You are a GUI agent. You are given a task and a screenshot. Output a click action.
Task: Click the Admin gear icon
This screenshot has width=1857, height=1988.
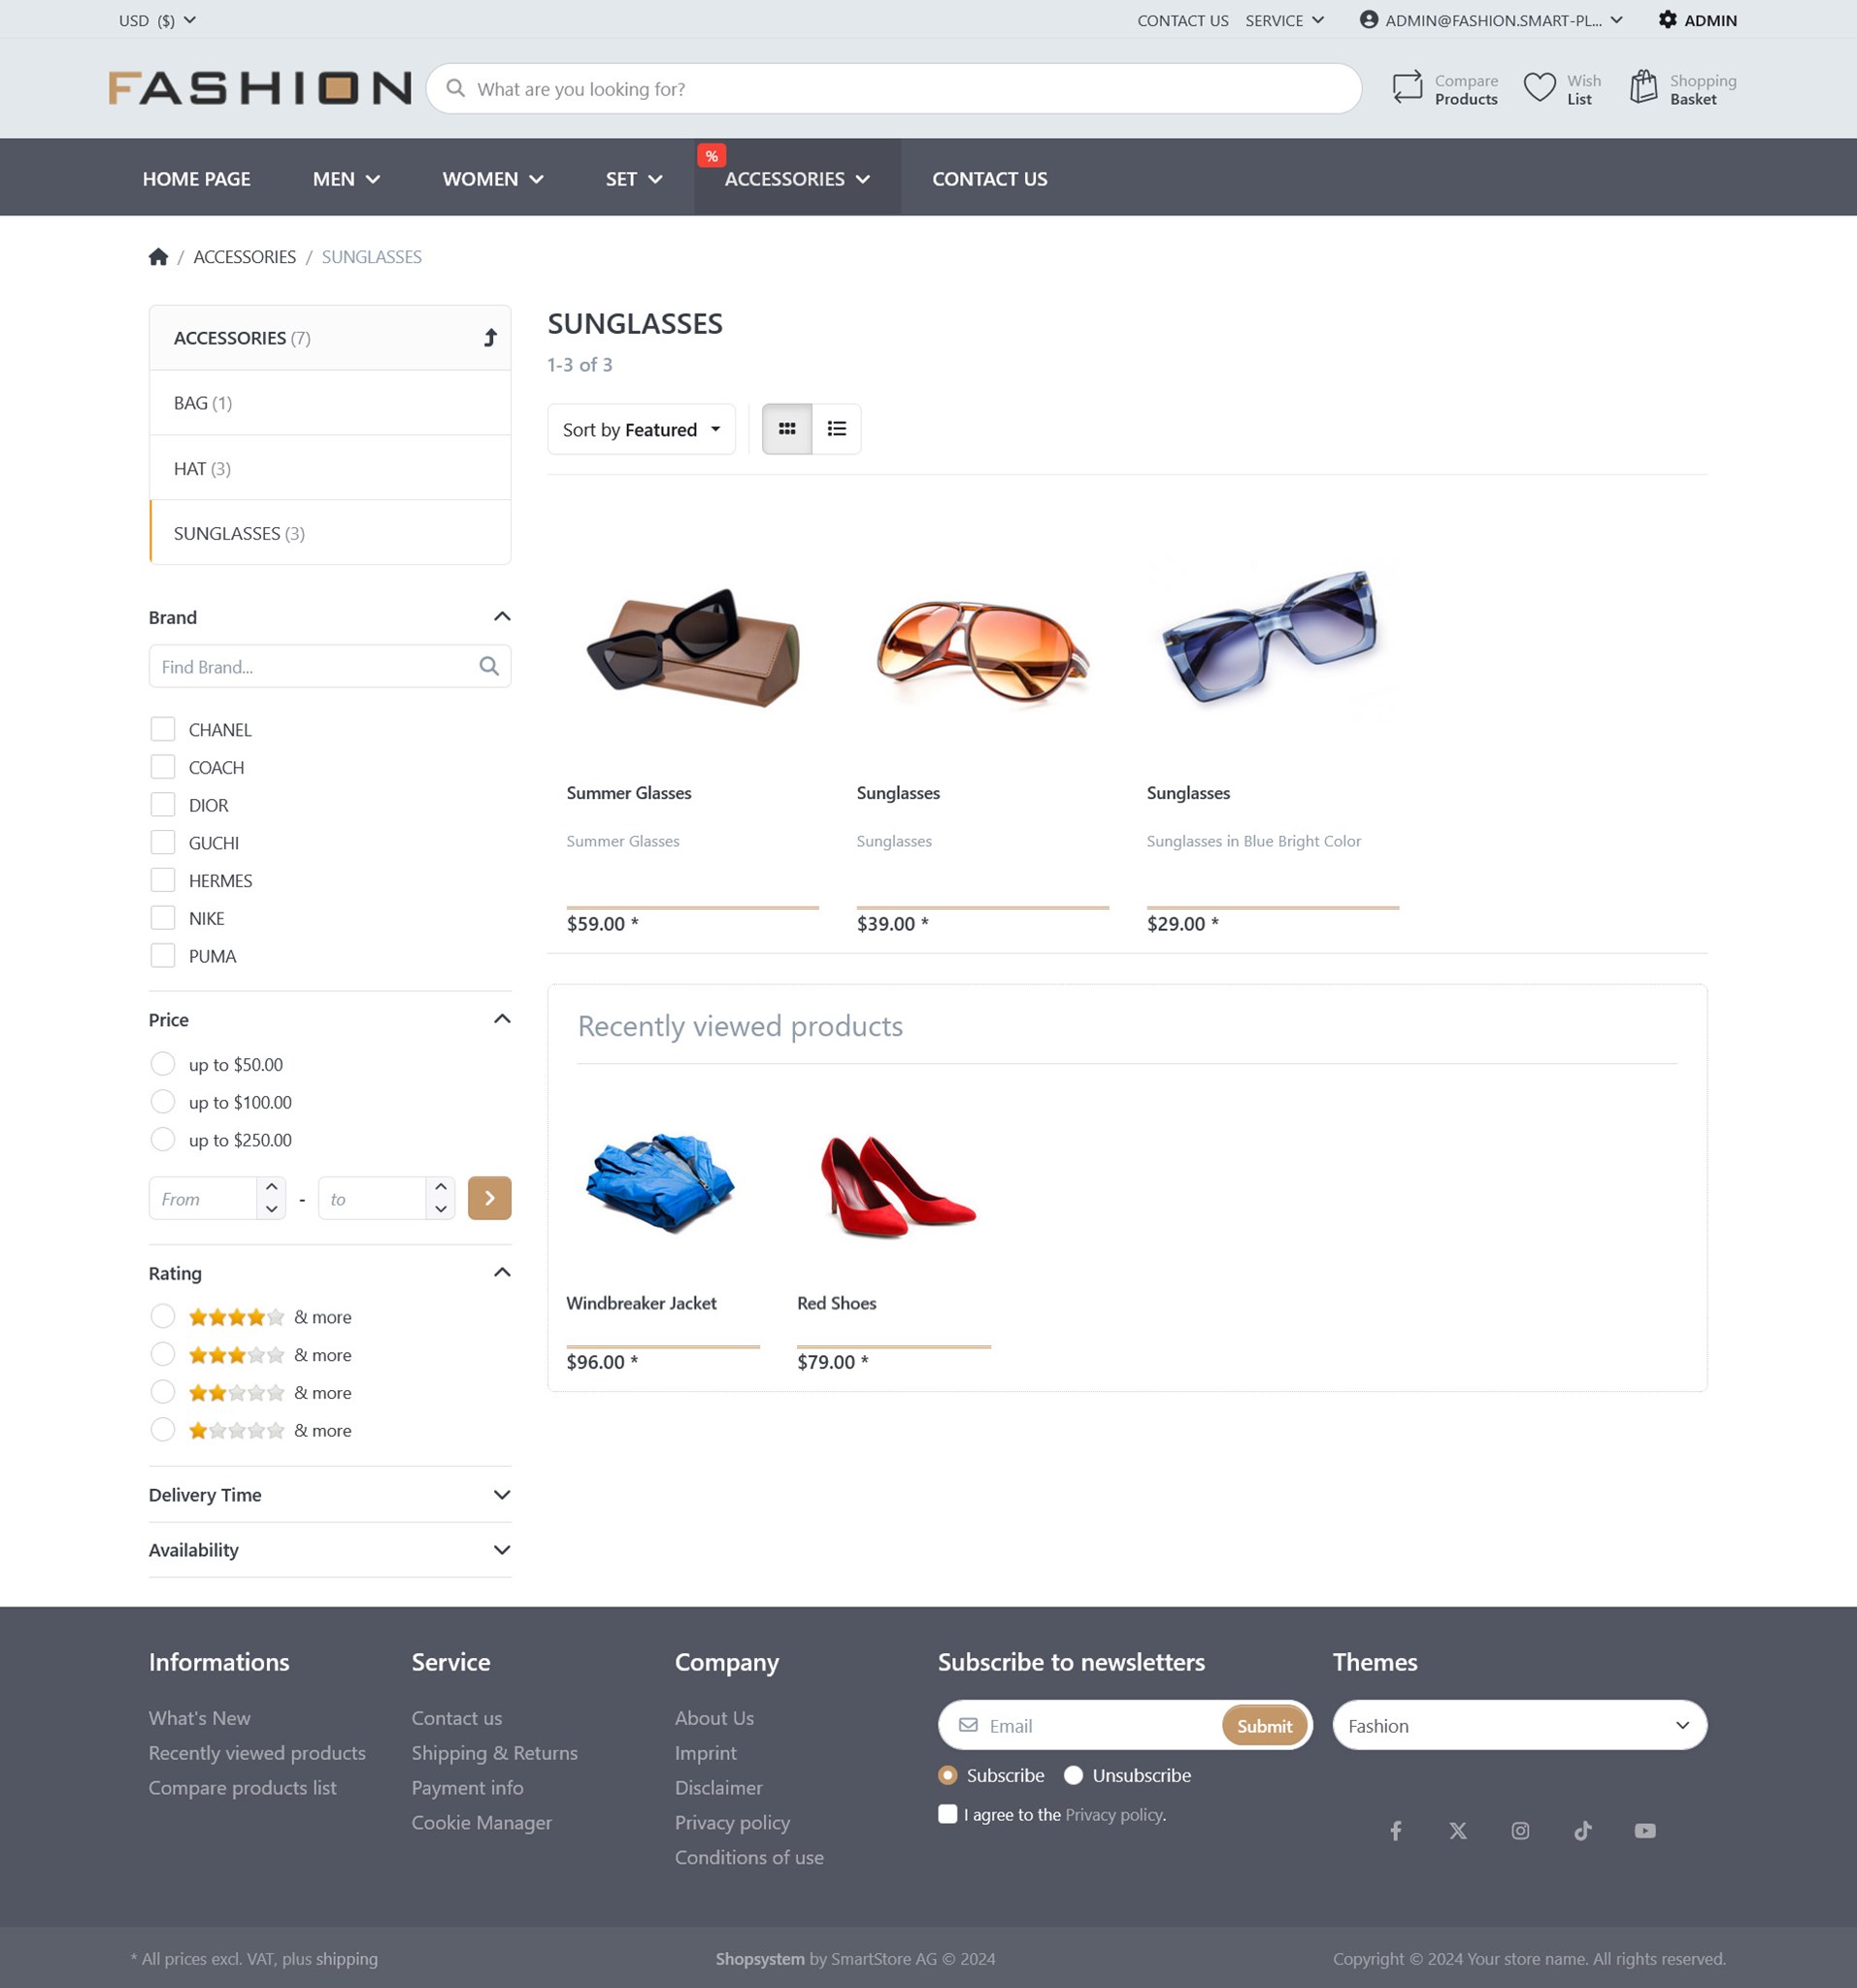[1667, 20]
